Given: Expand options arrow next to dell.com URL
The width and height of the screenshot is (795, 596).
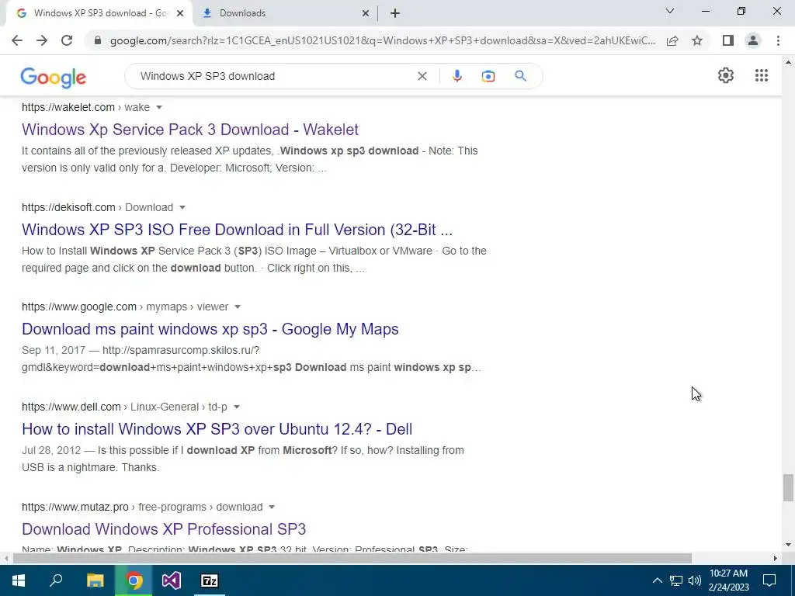Looking at the screenshot, I should coord(236,407).
